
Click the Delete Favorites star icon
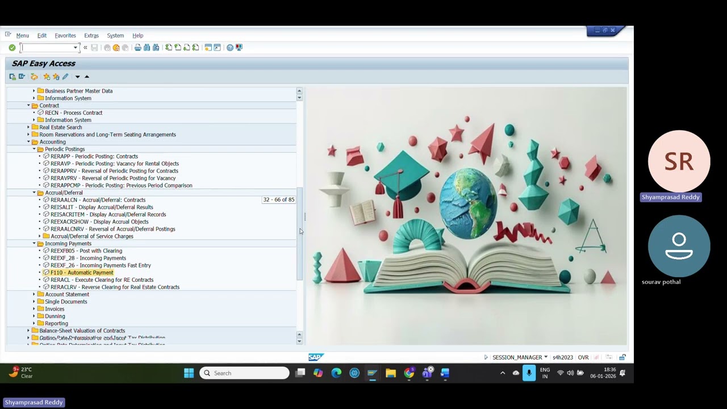(x=56, y=77)
